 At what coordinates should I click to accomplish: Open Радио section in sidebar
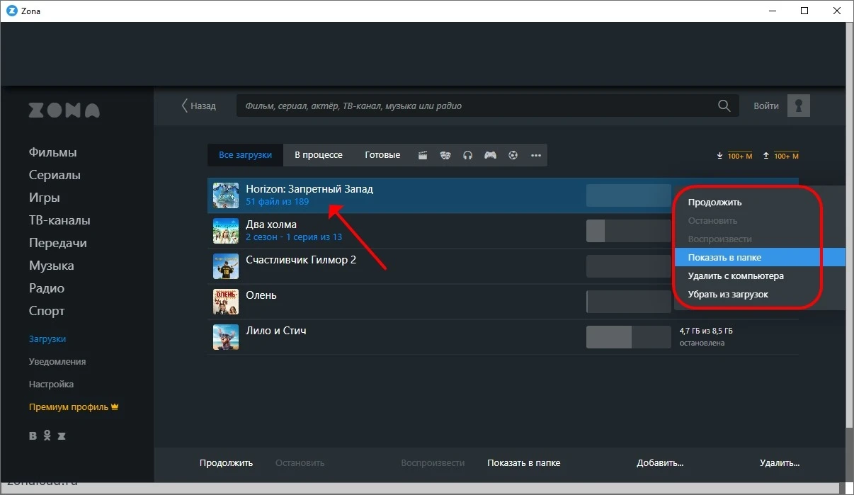[47, 288]
